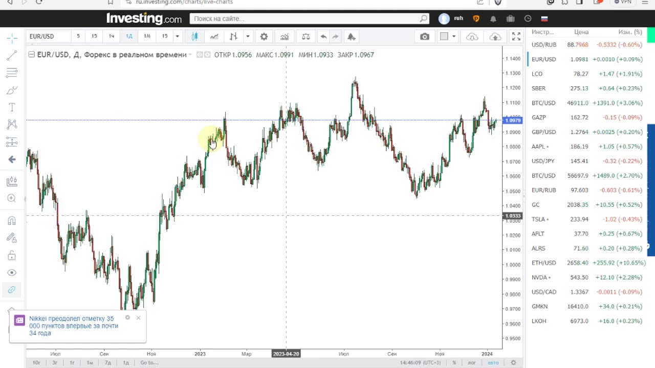This screenshot has width=655, height=368.
Task: Select the crosshair cursor tool
Action: (12, 38)
